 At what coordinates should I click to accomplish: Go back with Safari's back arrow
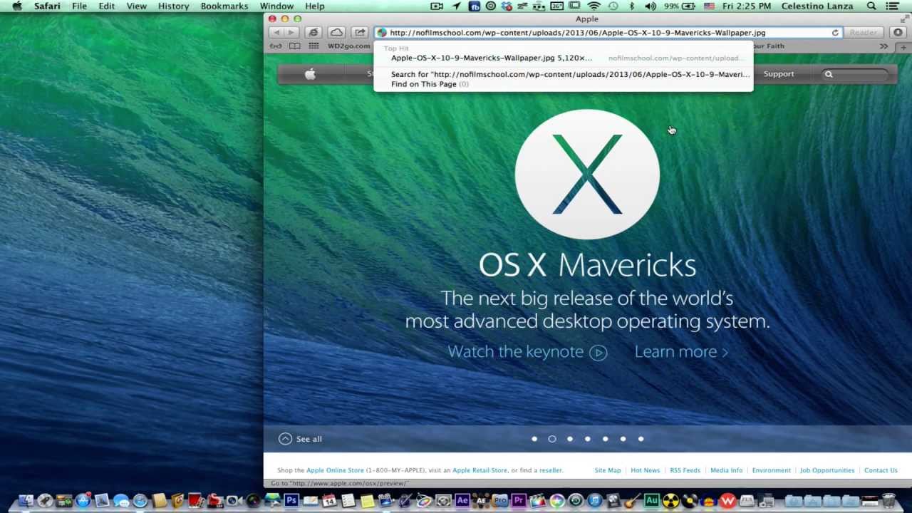point(276,33)
